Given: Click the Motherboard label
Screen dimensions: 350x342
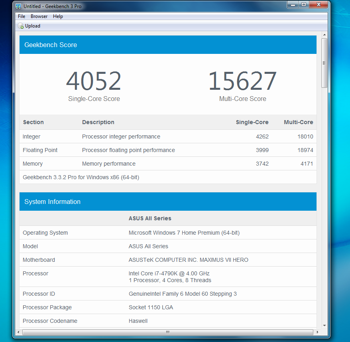Looking at the screenshot, I should 39,260.
